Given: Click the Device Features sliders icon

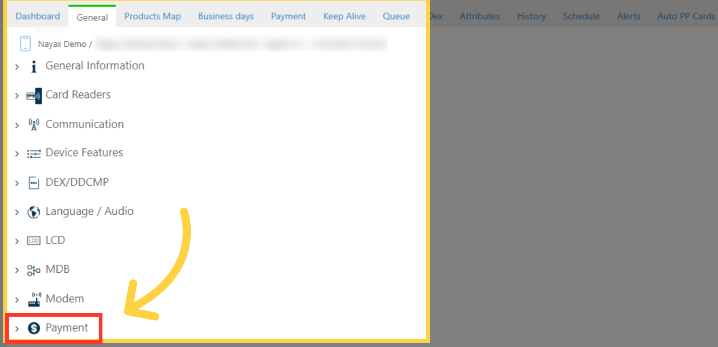Looking at the screenshot, I should pos(34,154).
